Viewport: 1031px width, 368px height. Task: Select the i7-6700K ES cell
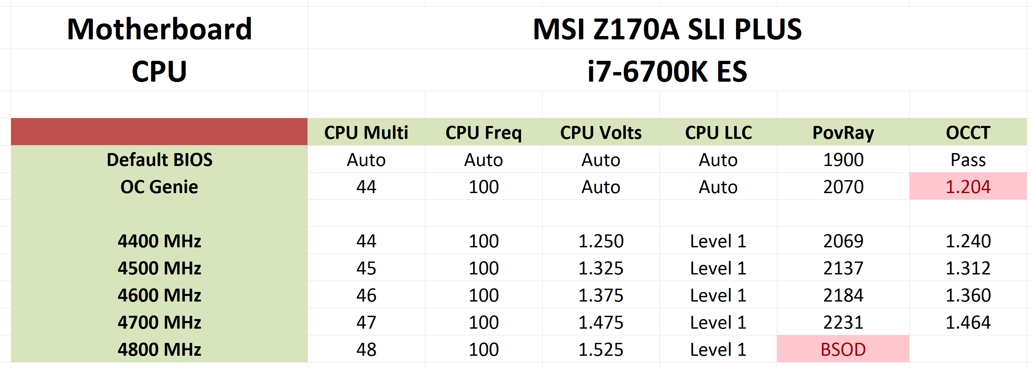point(667,70)
